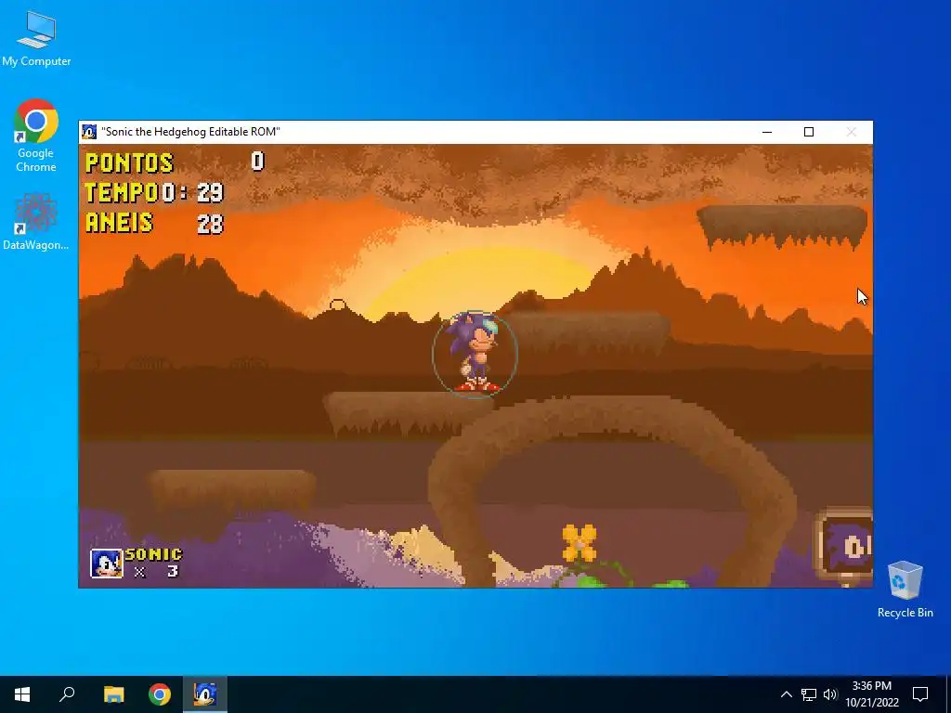
Task: Open the My Computer desktop icon
Action: (36, 38)
